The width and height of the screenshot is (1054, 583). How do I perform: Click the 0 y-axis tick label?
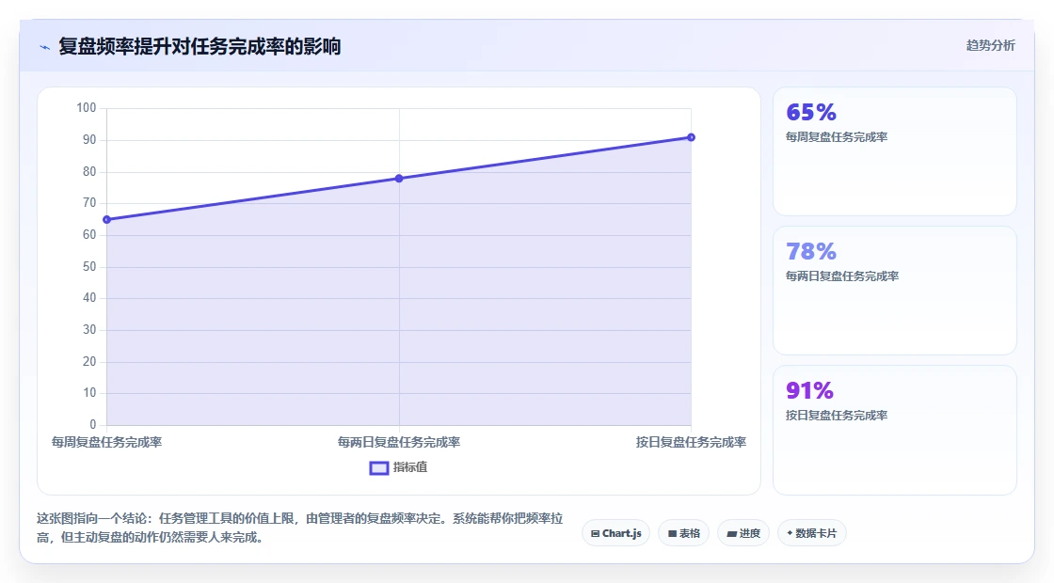pyautogui.click(x=93, y=424)
